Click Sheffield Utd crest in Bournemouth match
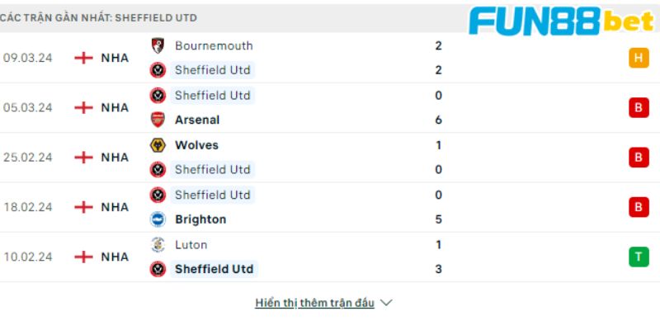 point(158,70)
